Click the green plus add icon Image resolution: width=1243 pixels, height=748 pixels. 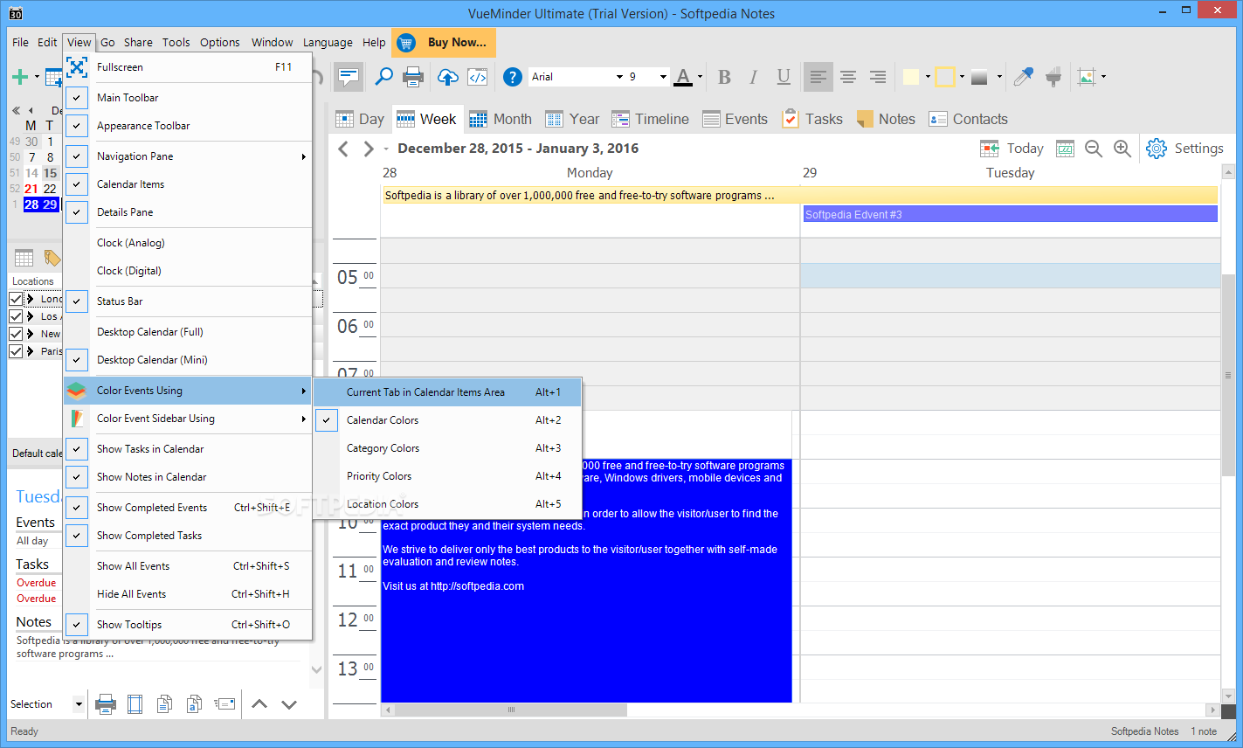(x=20, y=77)
